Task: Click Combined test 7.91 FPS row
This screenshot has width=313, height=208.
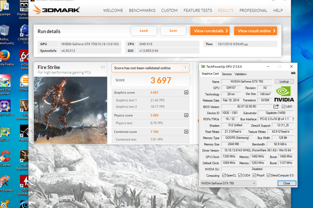Action: pos(151,139)
